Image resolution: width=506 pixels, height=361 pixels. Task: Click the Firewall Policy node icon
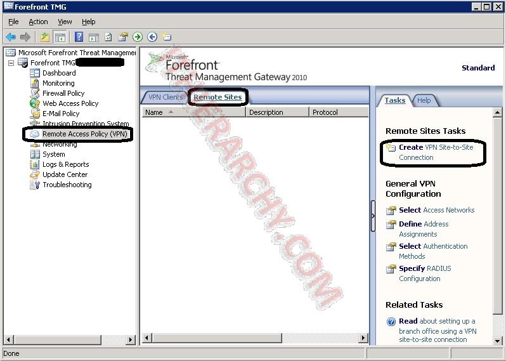tap(34, 93)
